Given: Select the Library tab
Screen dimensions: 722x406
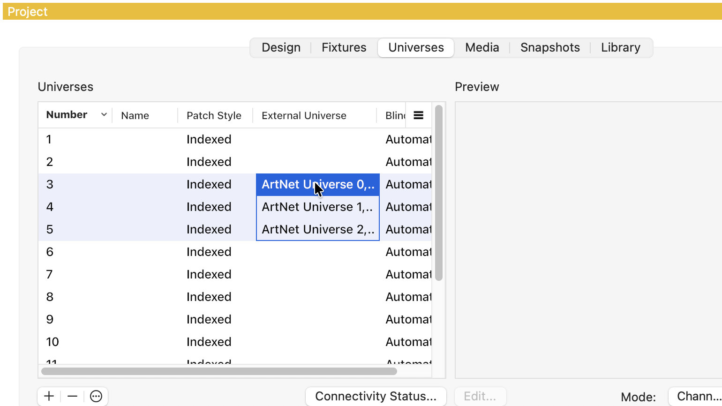Looking at the screenshot, I should click(x=620, y=48).
